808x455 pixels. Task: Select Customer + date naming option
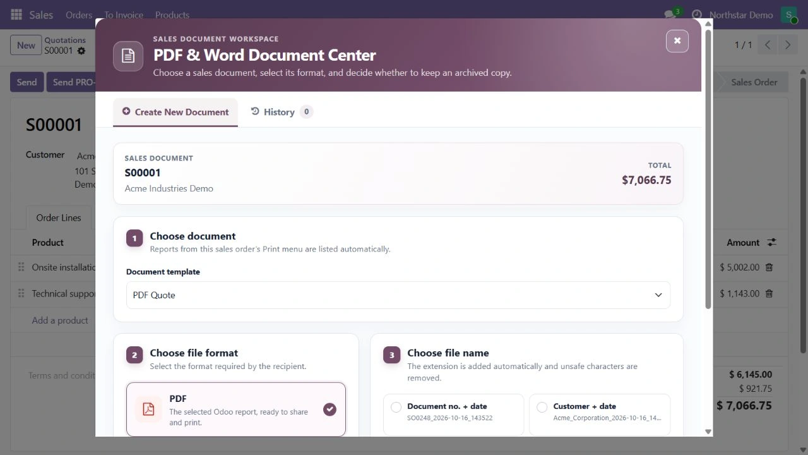coord(600,415)
